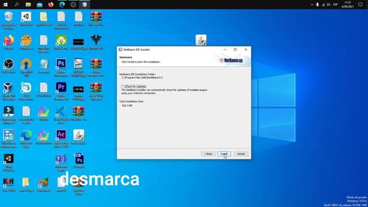Open the Windows Start menu

pyautogui.click(x=5, y=5)
